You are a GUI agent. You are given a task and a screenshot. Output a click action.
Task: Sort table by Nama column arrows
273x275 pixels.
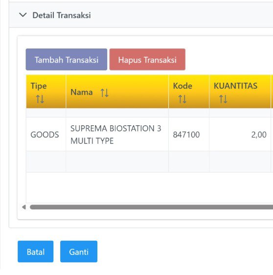tap(105, 93)
